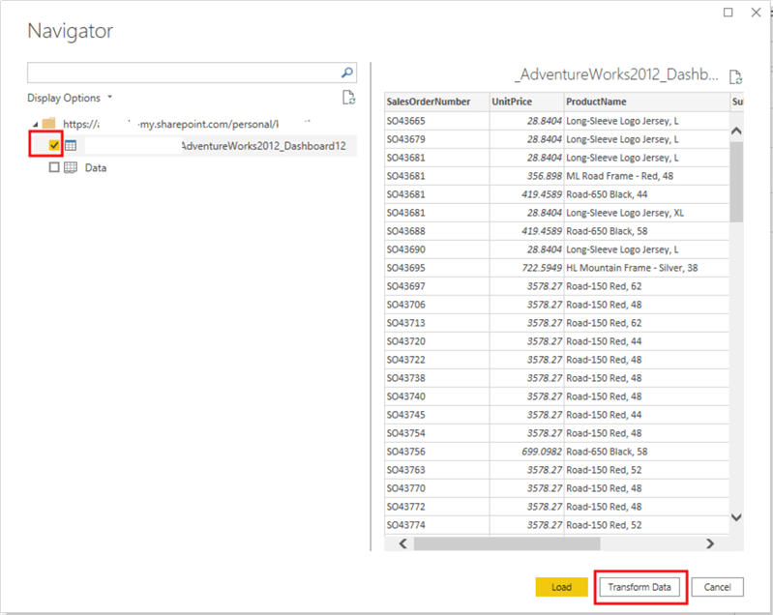Image resolution: width=773 pixels, height=615 pixels.
Task: Click the Load button
Action: click(561, 587)
